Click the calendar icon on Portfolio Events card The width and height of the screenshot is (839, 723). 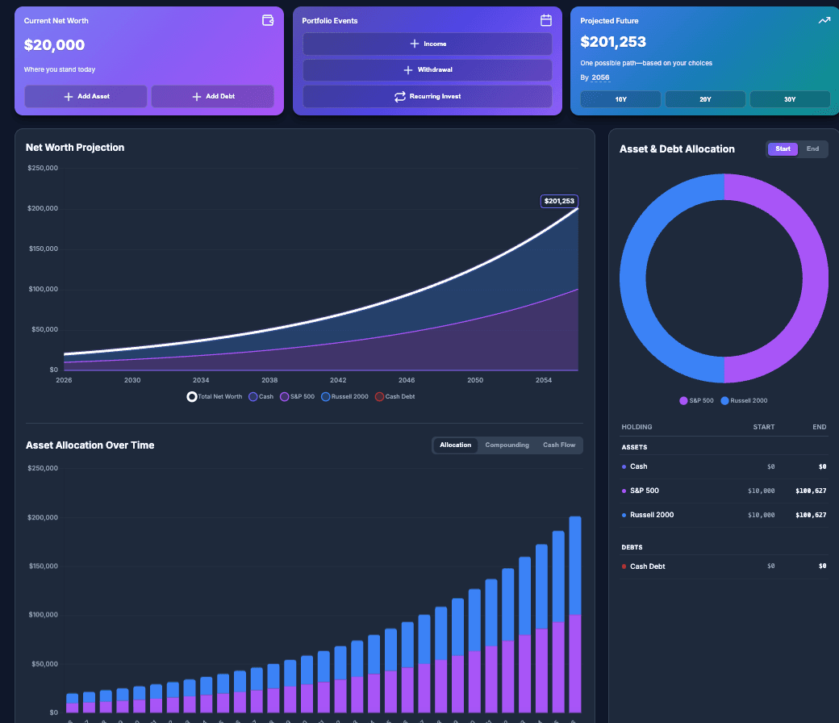[x=546, y=20]
